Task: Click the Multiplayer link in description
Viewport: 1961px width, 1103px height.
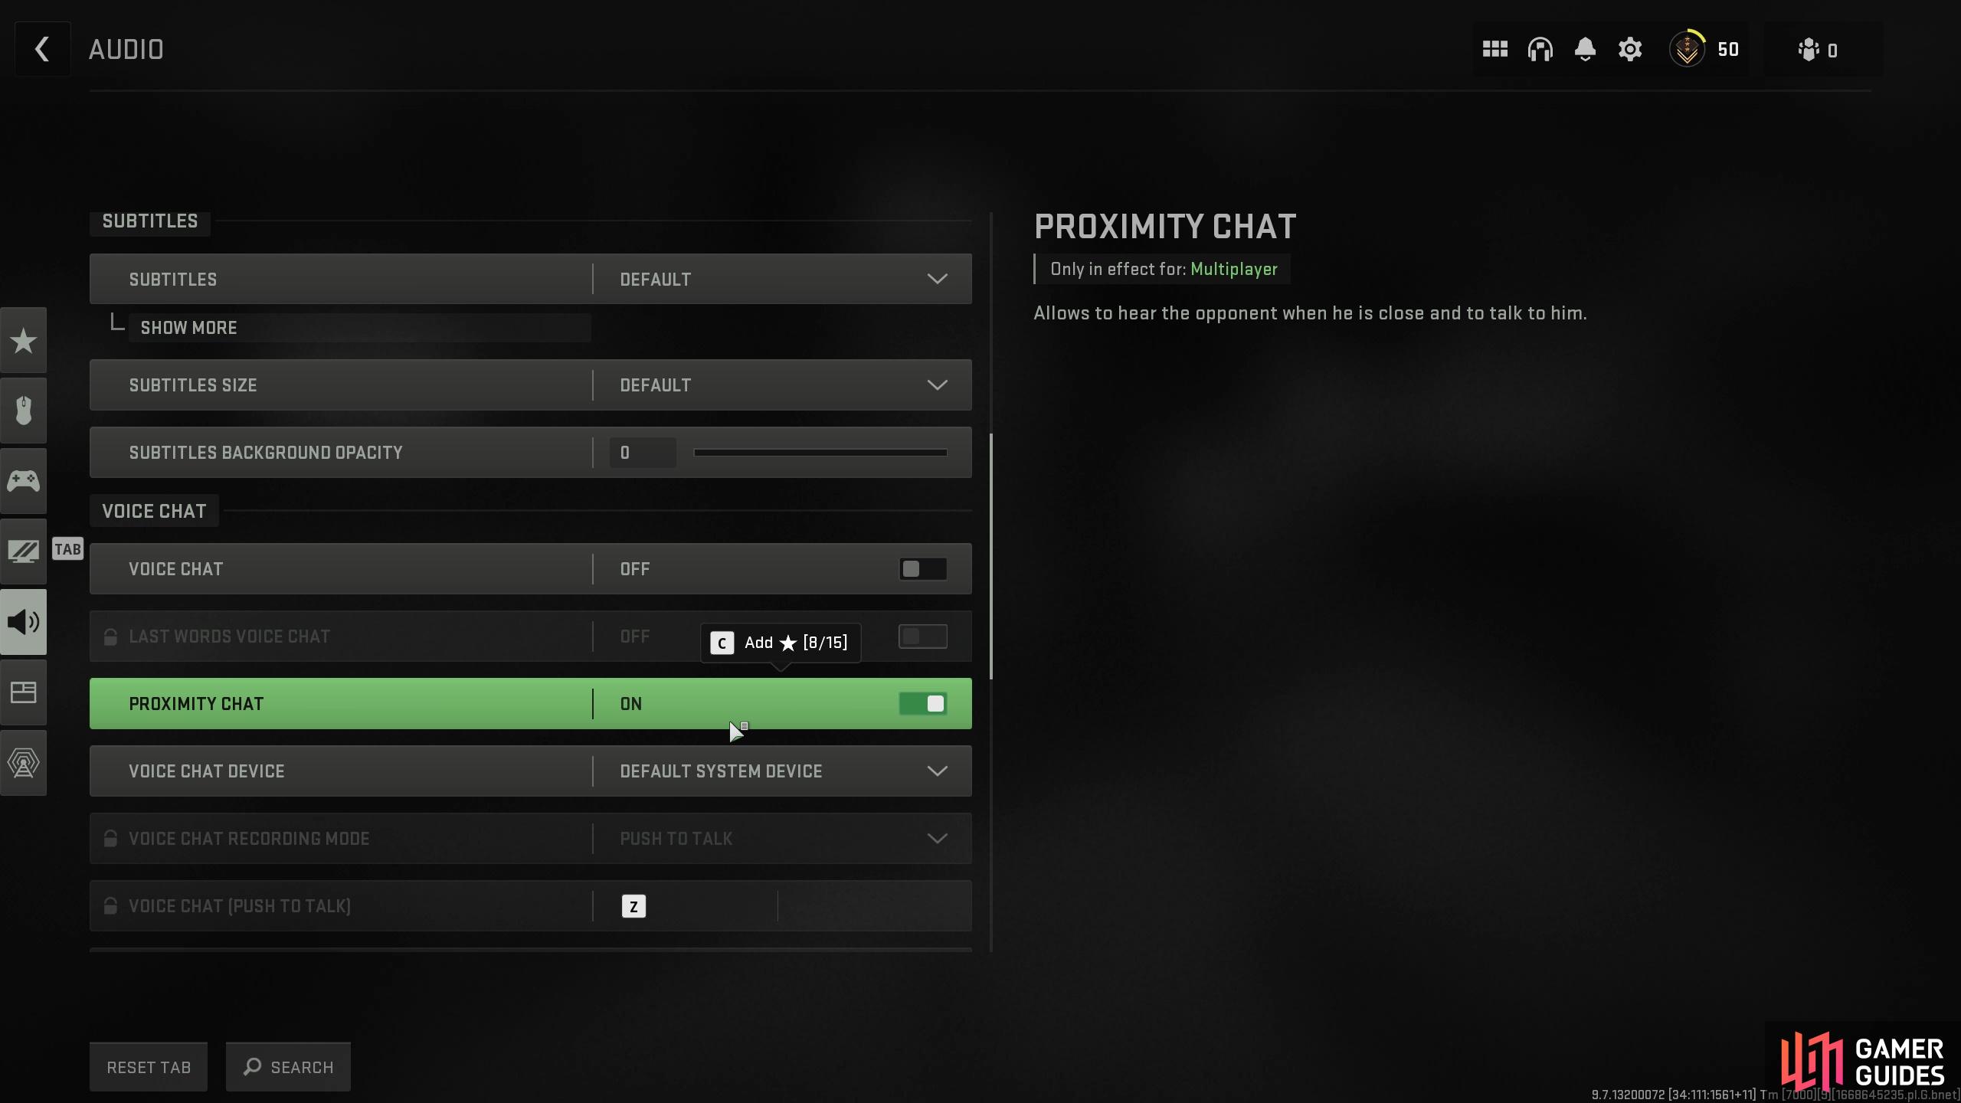Action: [x=1234, y=270]
